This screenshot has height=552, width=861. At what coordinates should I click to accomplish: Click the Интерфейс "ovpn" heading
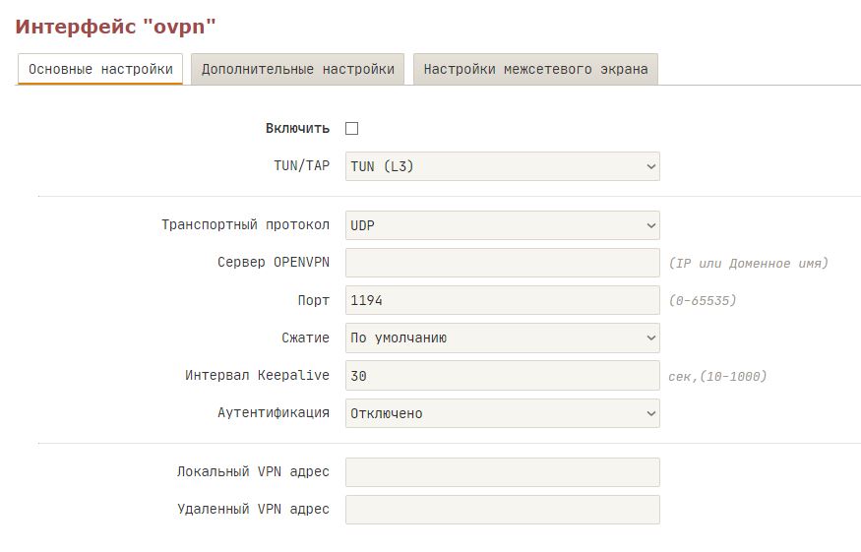click(115, 27)
